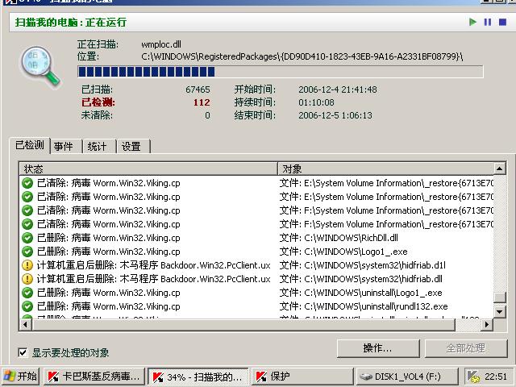
Task: Click the scanning file name wmploc.dll
Action: [x=161, y=44]
